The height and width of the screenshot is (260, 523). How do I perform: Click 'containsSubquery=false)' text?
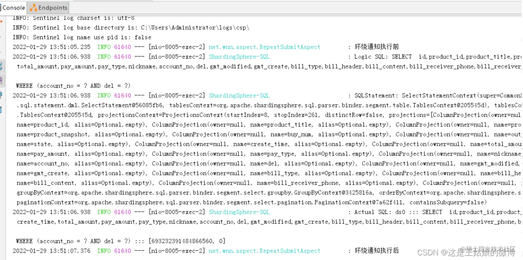click(448, 202)
